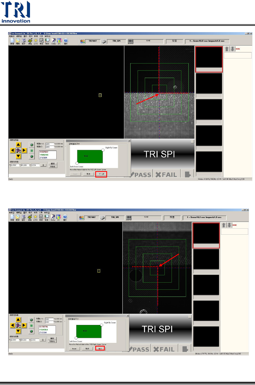This screenshot has width=255, height=385.
Task: Click the TRI_SPI field in lower screenshot header
Action: (x=115, y=218)
